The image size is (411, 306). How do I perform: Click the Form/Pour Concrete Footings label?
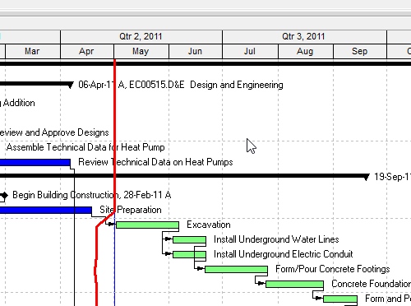[x=333, y=269]
